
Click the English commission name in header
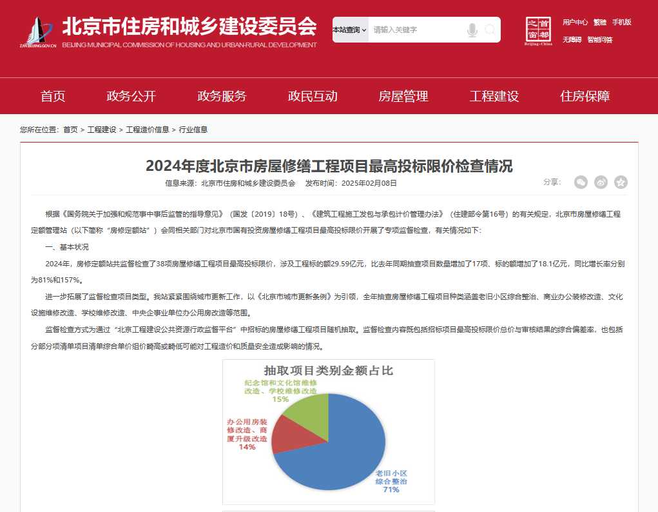[x=189, y=45]
